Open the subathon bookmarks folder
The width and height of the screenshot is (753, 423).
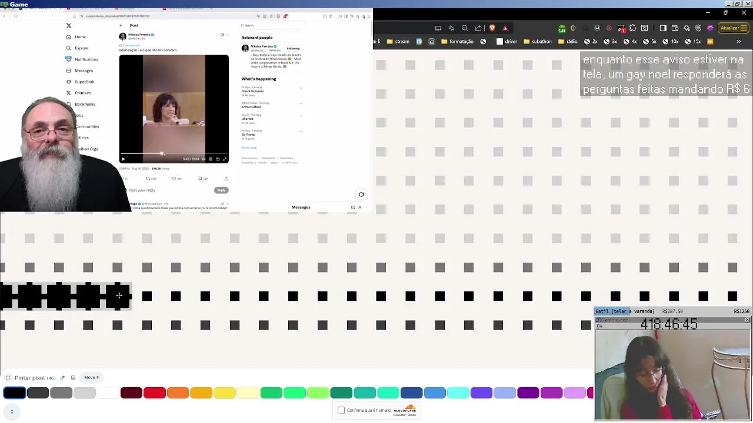[537, 42]
